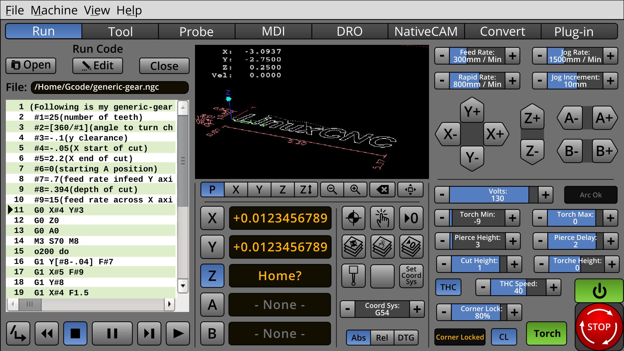Zoom out the preview view
624x351 pixels.
click(x=332, y=189)
